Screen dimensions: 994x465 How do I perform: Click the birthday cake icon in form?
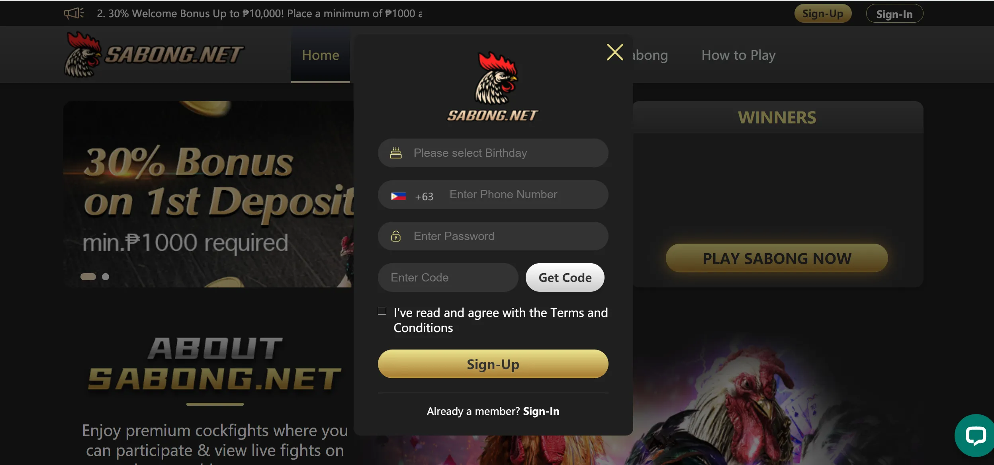[x=396, y=152]
